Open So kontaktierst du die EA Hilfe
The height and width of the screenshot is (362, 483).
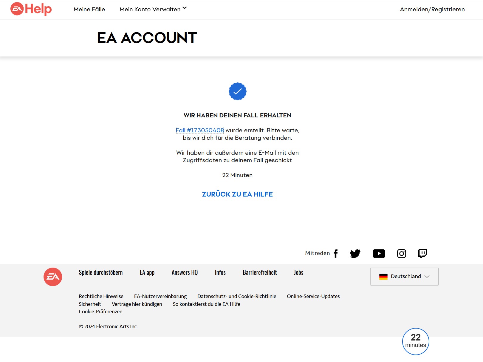click(x=207, y=304)
